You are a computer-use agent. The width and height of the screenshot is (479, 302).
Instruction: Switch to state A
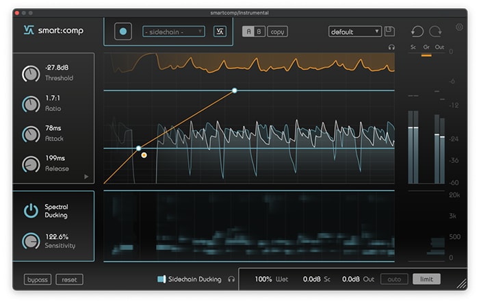(x=248, y=32)
